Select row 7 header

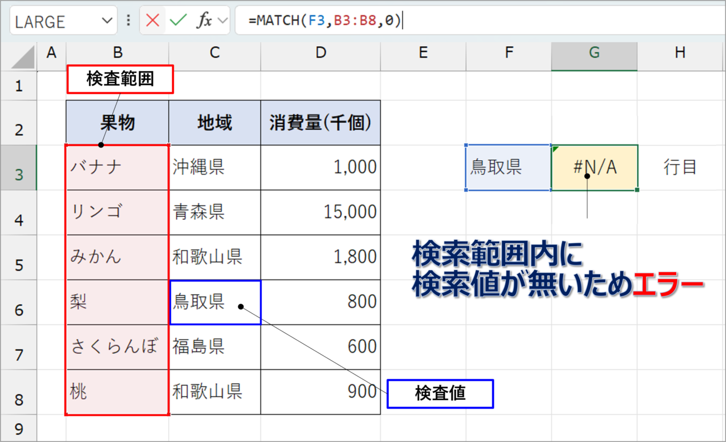pos(19,347)
